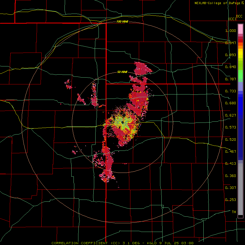
Task: Click the 50 NMI range ring label
Action: (x=122, y=72)
